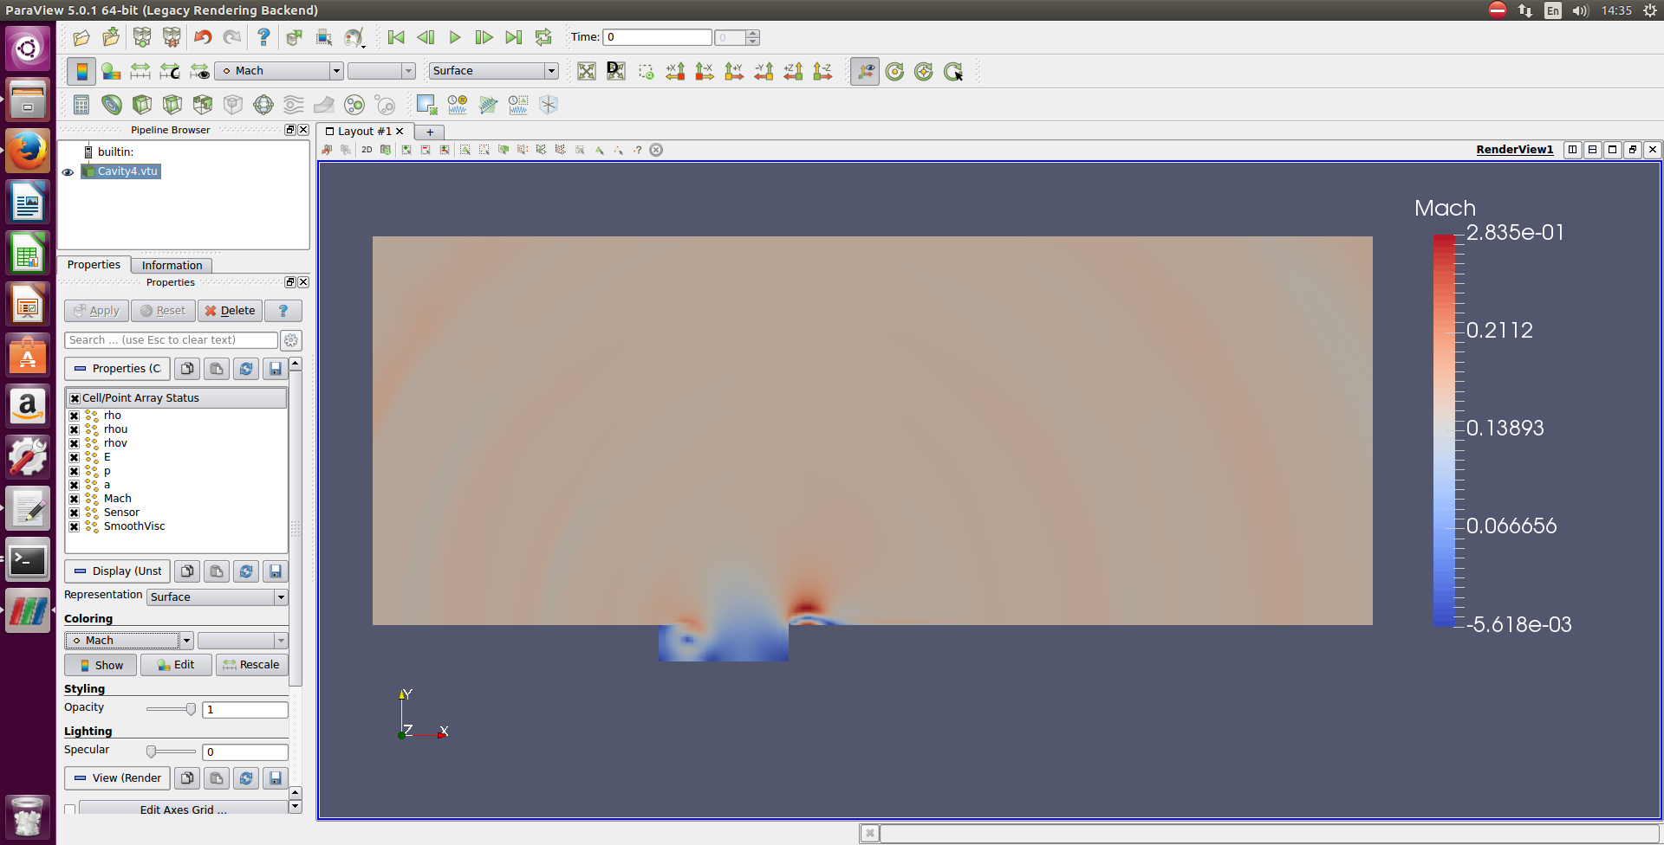The image size is (1664, 845).
Task: Uncheck the Sensor array checkbox
Action: (x=75, y=513)
